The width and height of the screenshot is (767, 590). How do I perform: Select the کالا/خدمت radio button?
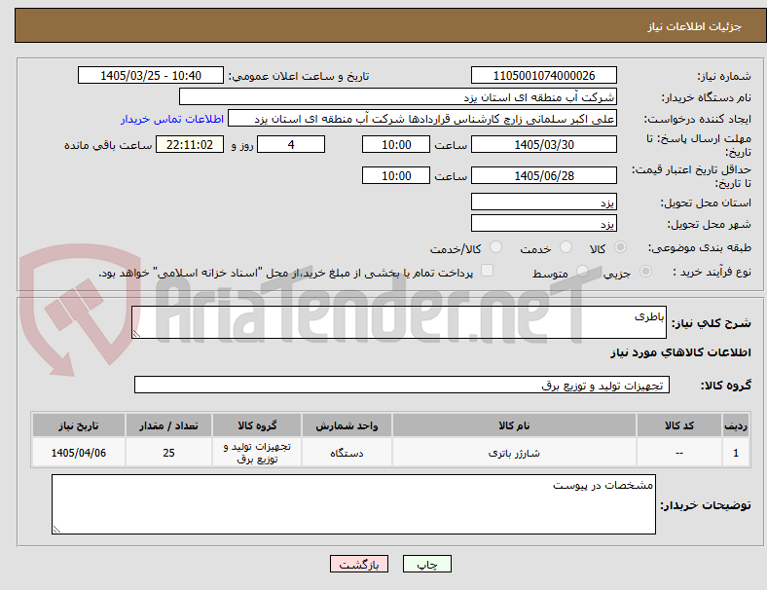pyautogui.click(x=496, y=247)
